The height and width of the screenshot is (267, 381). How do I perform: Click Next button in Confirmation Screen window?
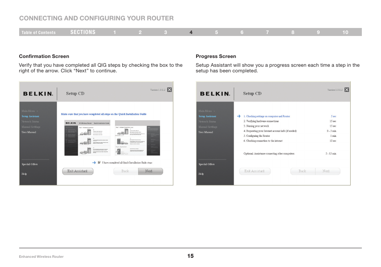click(151, 171)
